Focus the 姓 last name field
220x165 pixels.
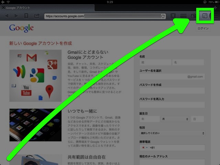pyautogui.click(x=155, y=62)
